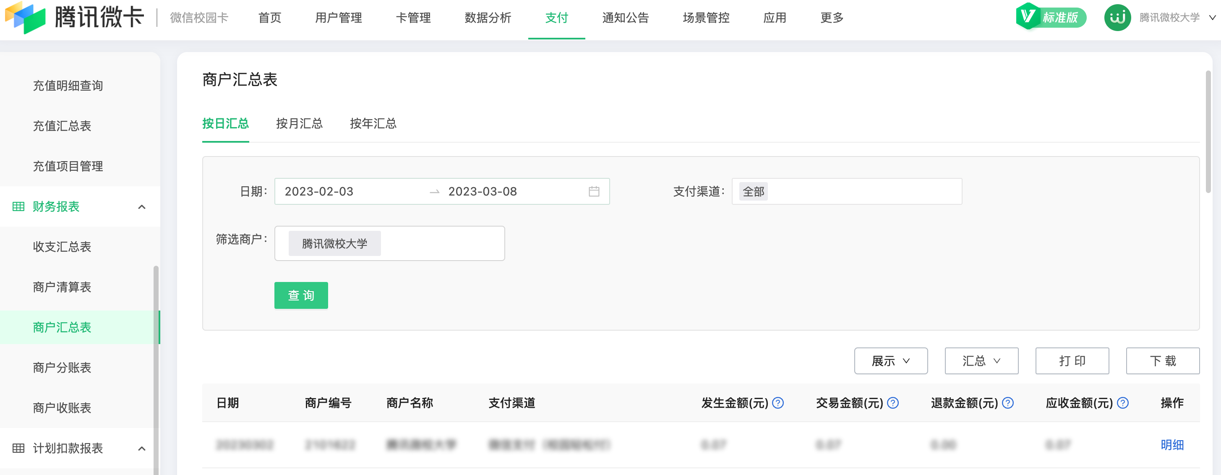Click the 全部 payment channel tag
The width and height of the screenshot is (1221, 475).
[753, 191]
